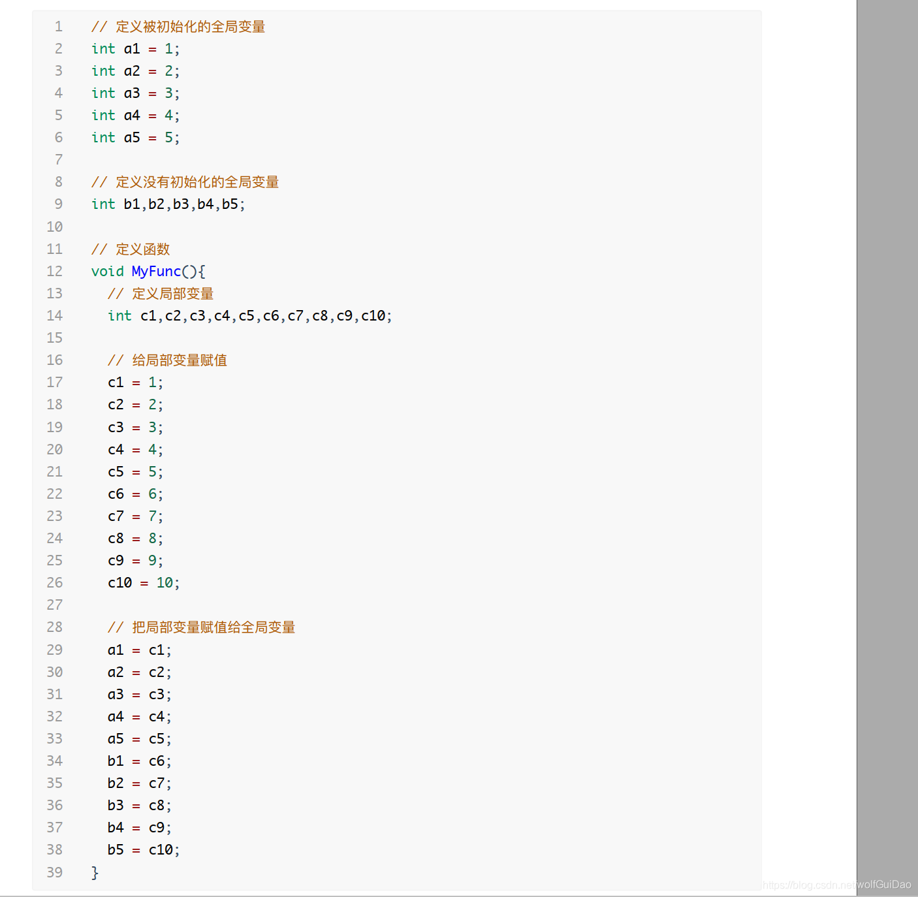Click assignment 'c9 = 9;'
The image size is (918, 897).
[x=136, y=561]
